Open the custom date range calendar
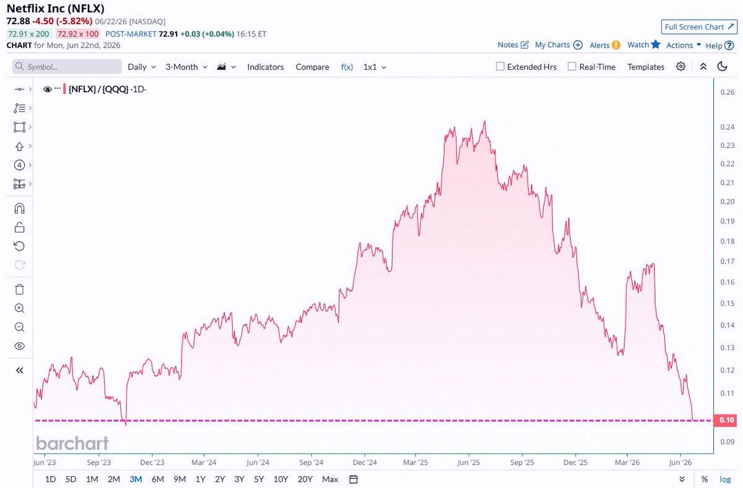This screenshot has width=743, height=488. click(x=354, y=479)
